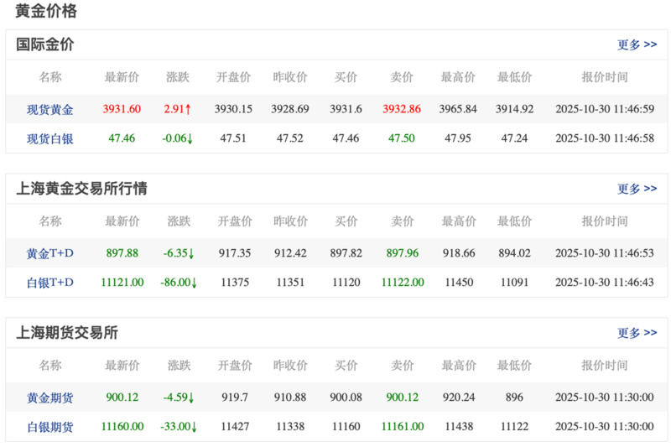Click the red up arrow beside 2.91
Viewport: 671px width, 447px height.
click(x=189, y=110)
